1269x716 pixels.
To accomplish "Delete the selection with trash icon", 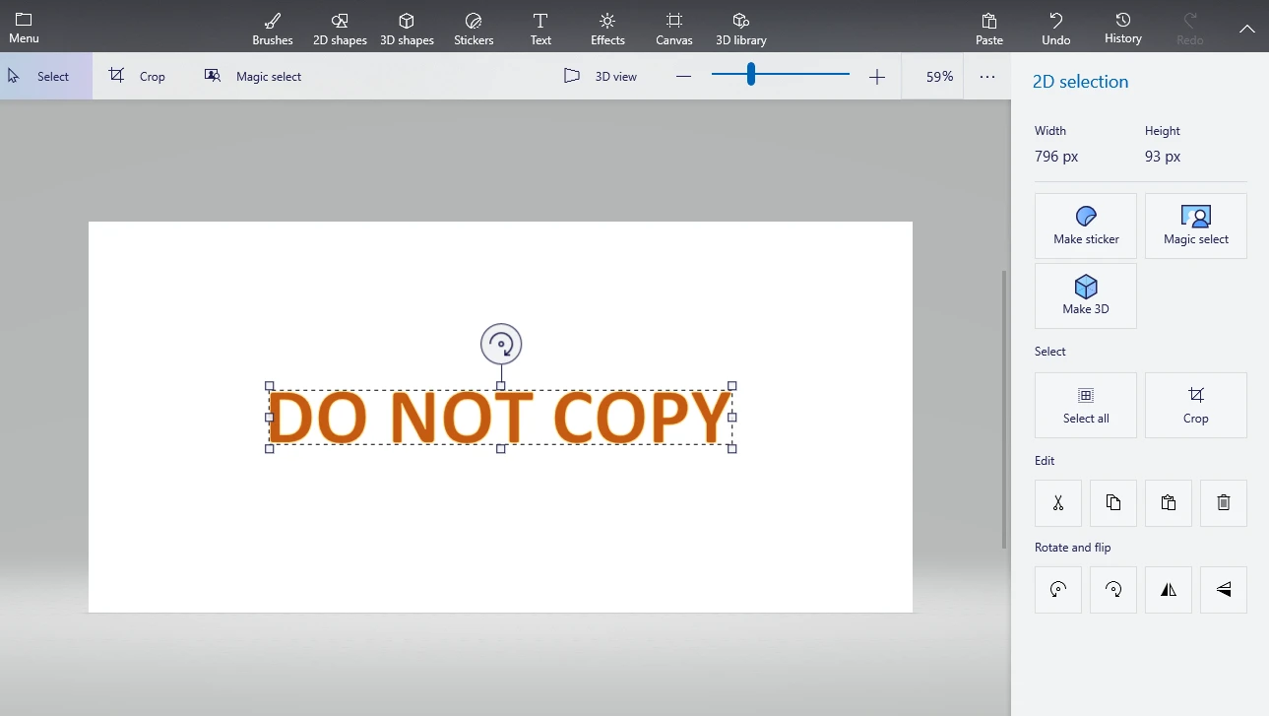I will tap(1224, 503).
